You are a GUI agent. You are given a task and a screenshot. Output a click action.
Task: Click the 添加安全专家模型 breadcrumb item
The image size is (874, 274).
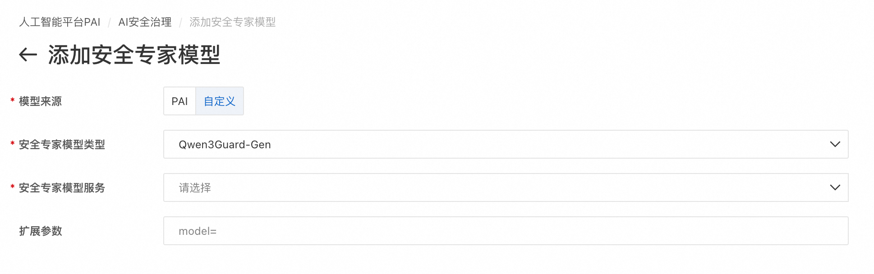point(232,22)
